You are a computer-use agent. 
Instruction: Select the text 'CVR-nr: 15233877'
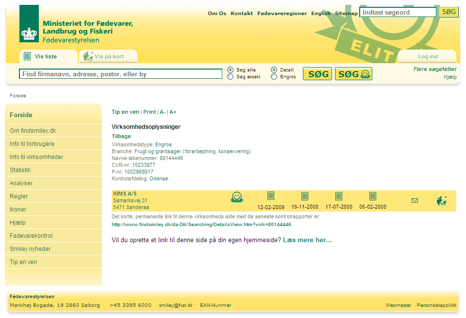(133, 165)
